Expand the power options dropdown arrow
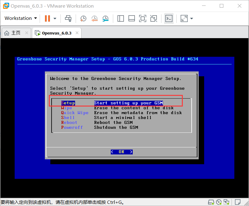This screenshot has width=249, height=206. tap(55, 18)
